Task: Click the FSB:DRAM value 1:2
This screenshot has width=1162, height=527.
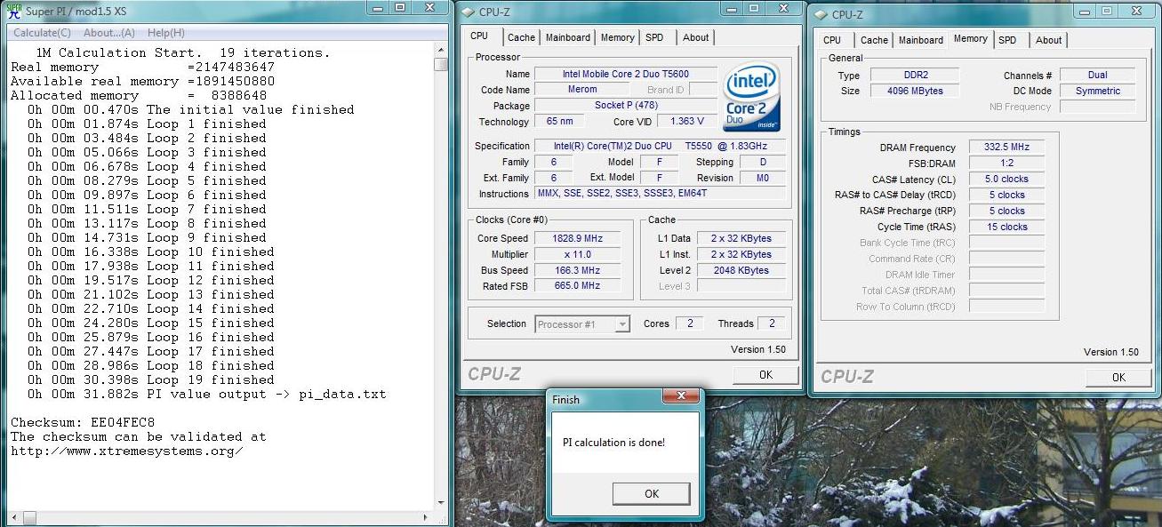Action: click(x=1006, y=164)
